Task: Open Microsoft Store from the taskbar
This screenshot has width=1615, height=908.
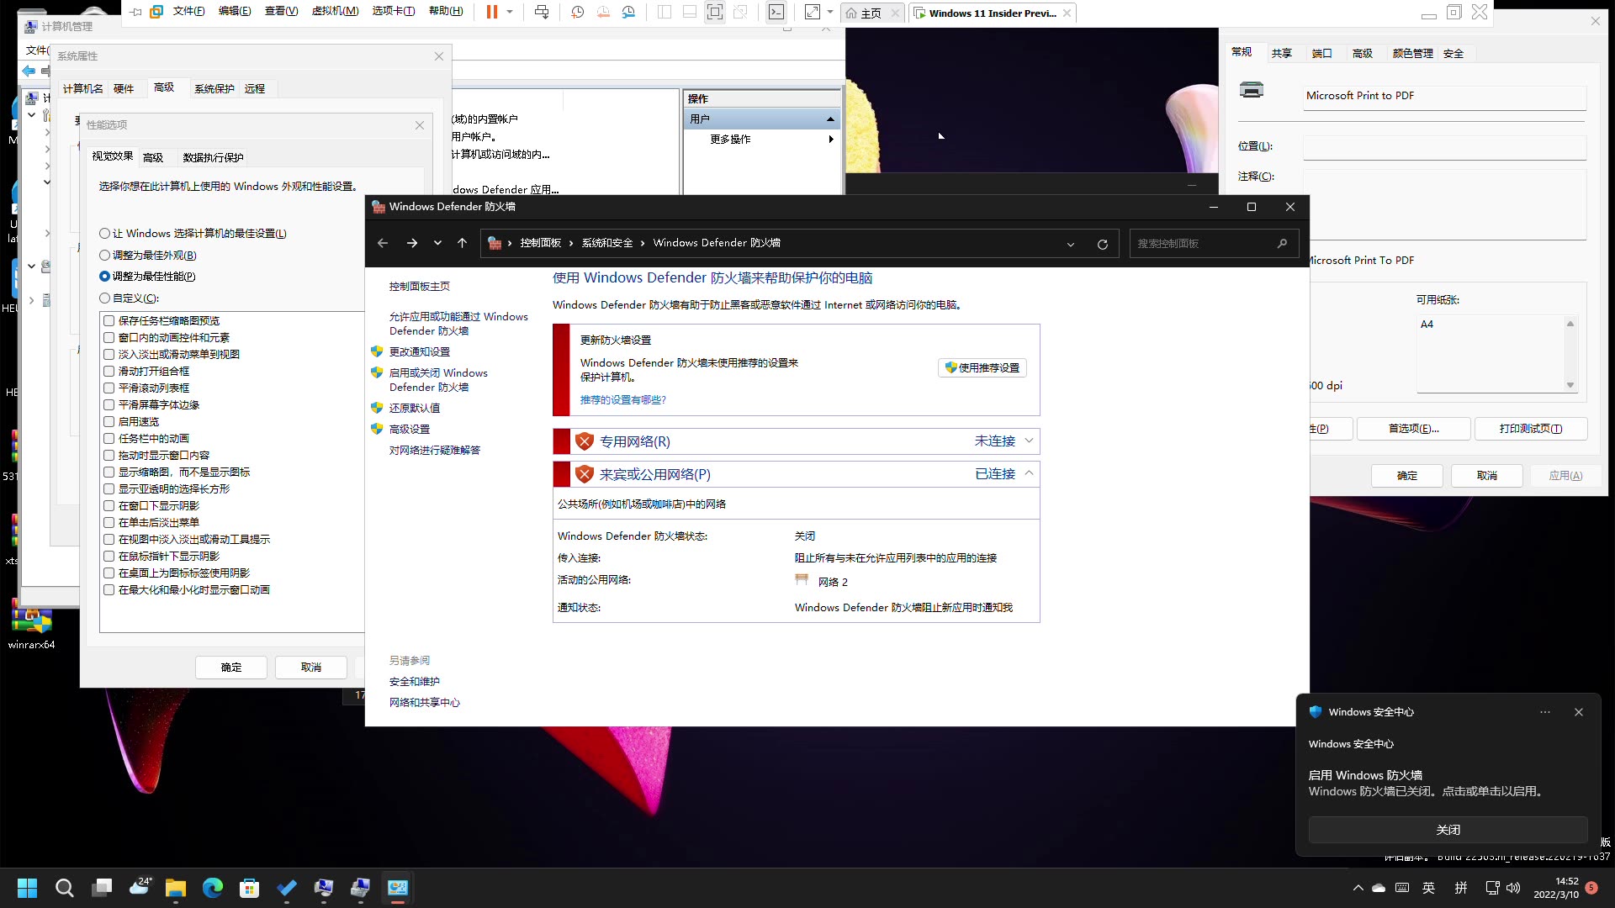Action: pos(249,888)
